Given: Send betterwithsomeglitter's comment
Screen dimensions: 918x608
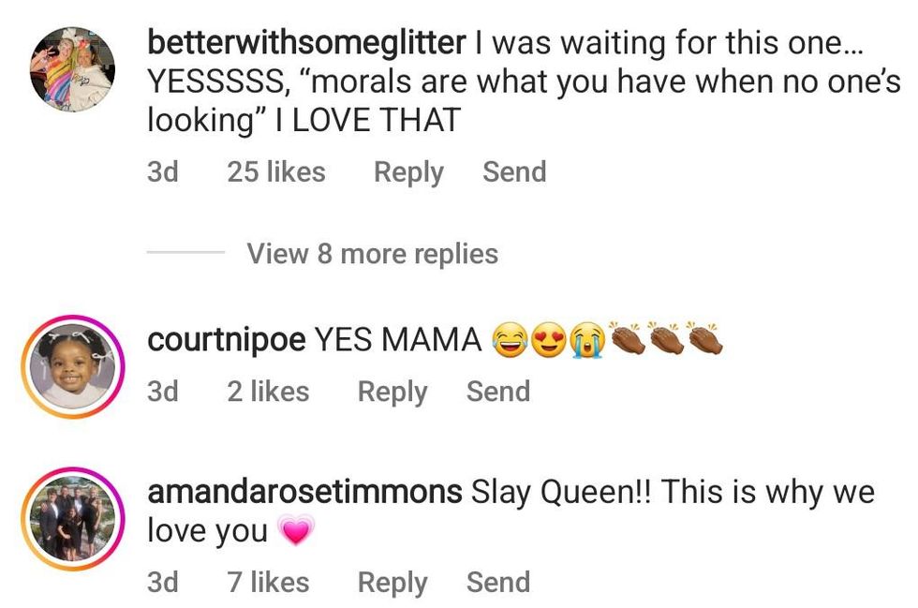Looking at the screenshot, I should click(x=514, y=172).
